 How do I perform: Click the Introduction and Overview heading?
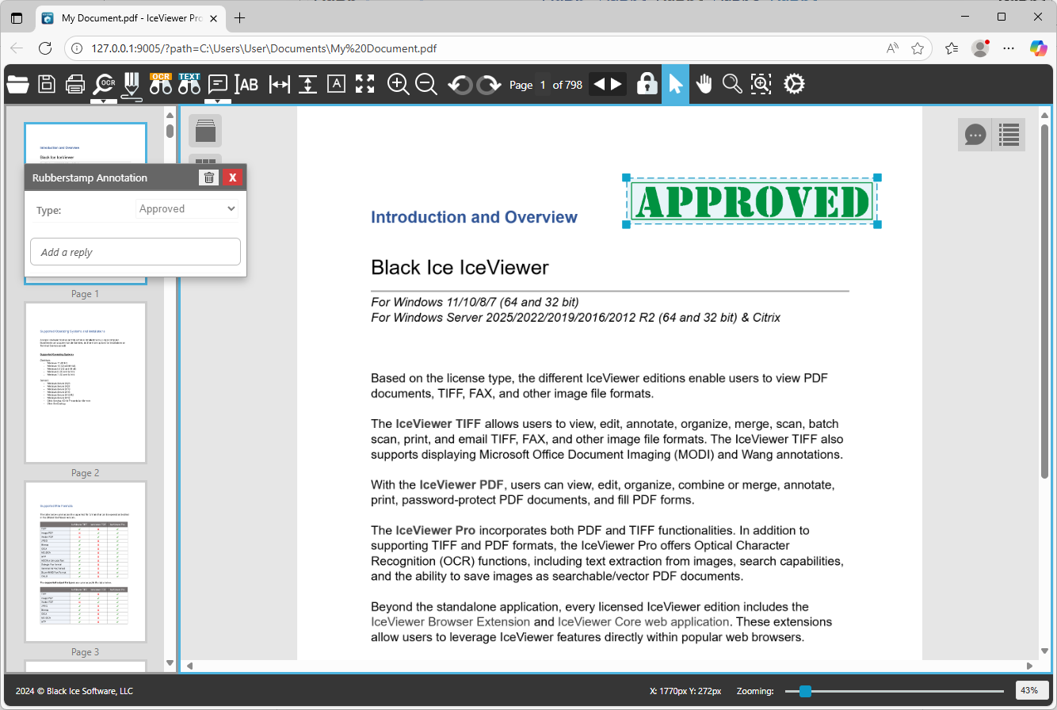pyautogui.click(x=474, y=217)
